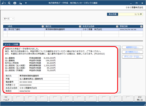This screenshot has height=106, width=146.
Task: Click the 電話番号 label in detail table
Action: [10, 82]
